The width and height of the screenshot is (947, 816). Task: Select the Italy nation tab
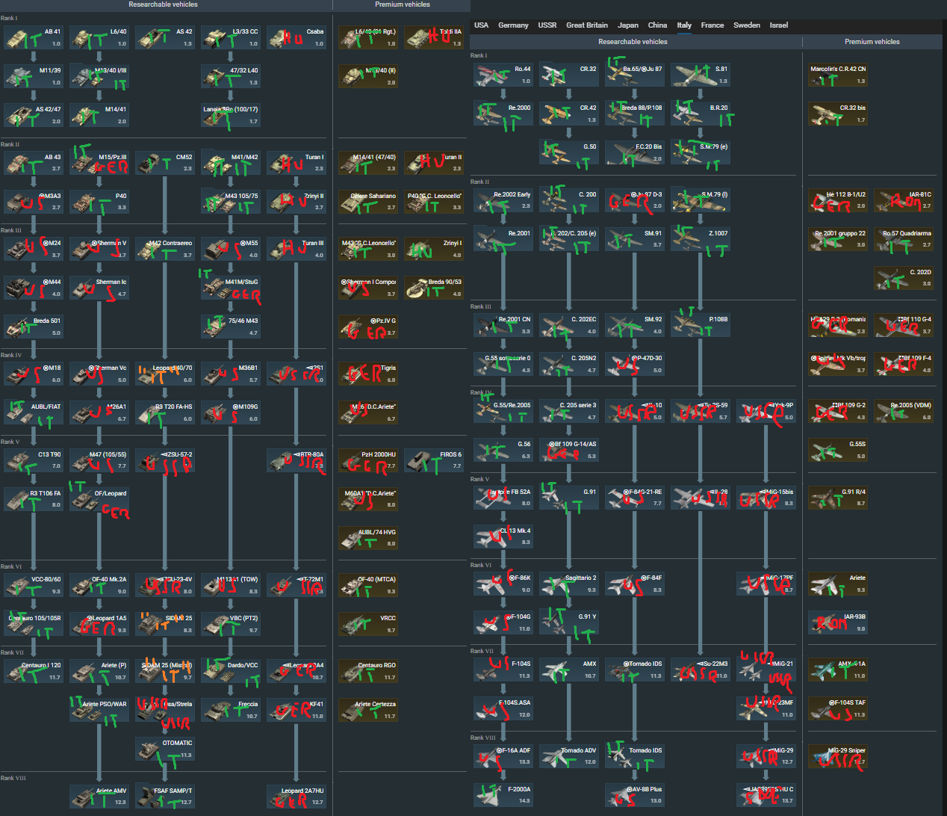point(684,25)
